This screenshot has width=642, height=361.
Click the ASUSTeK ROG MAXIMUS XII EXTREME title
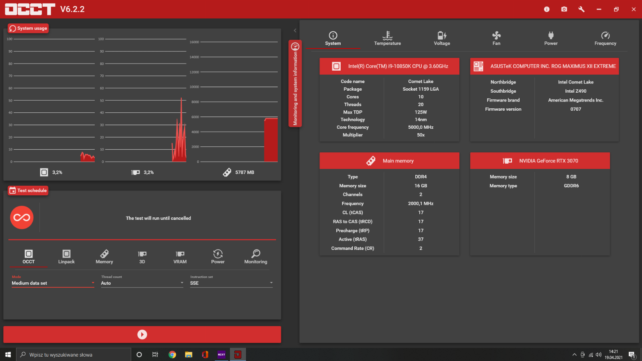(553, 66)
